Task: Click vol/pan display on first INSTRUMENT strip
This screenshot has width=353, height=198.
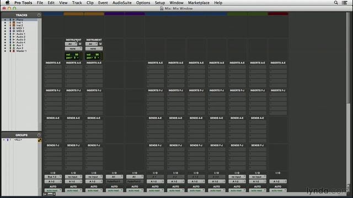Action: coord(72,56)
